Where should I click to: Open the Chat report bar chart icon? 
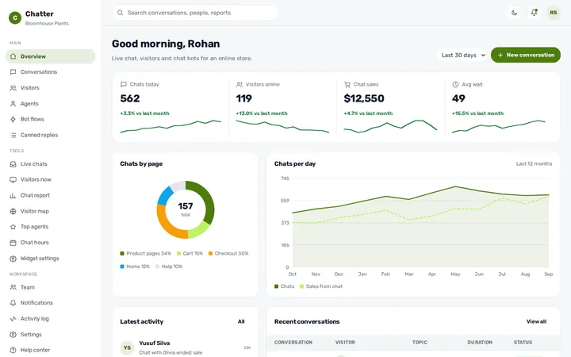(13, 195)
